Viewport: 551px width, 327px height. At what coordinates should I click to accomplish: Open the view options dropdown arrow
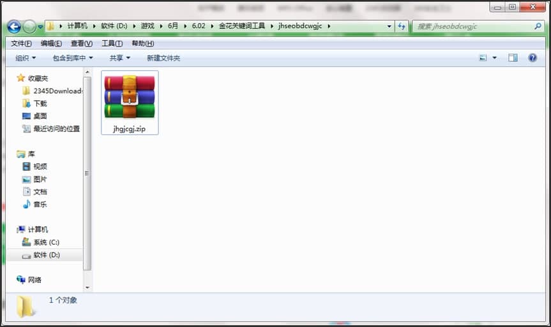(x=494, y=58)
